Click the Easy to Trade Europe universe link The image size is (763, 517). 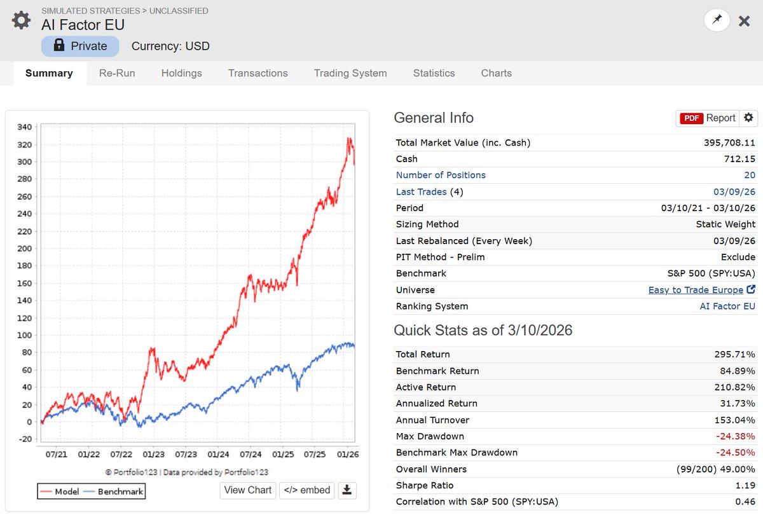696,290
